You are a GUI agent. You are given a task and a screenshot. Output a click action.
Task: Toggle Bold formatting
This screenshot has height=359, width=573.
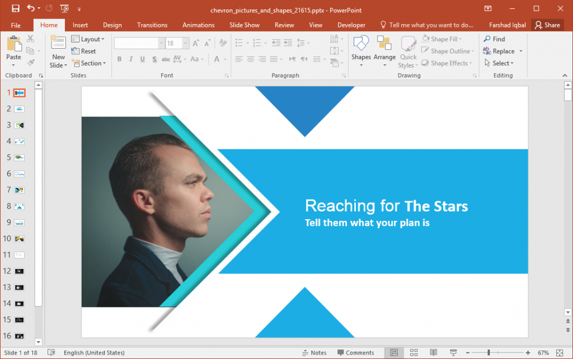[119, 59]
